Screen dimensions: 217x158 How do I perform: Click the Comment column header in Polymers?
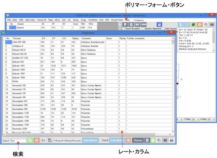point(93,38)
